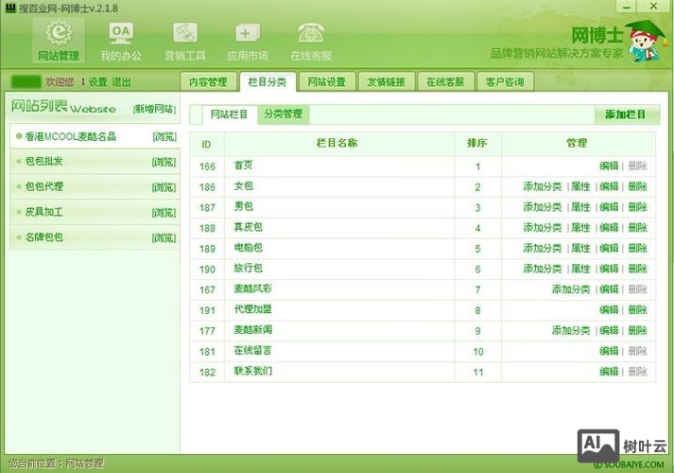Click the 新增网站 link

[x=154, y=109]
